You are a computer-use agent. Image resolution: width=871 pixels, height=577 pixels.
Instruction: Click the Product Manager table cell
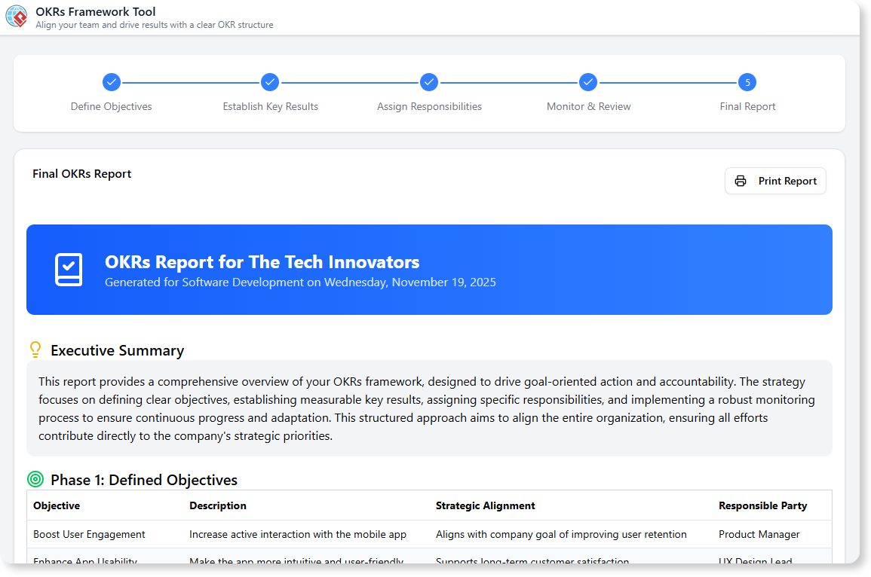coord(759,534)
